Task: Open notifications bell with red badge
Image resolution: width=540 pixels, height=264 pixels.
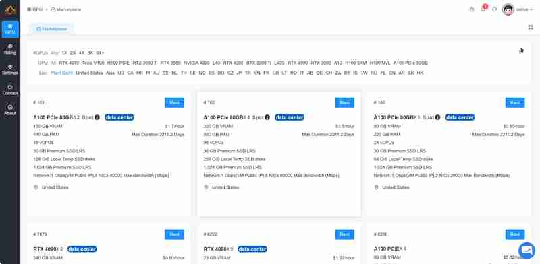Action: click(483, 9)
